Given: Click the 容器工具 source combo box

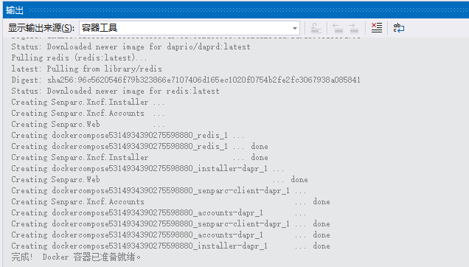Looking at the screenshot, I should point(190,28).
